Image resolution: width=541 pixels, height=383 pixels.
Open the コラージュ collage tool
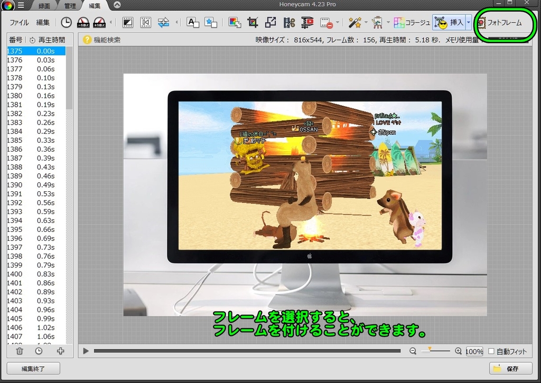pos(412,22)
